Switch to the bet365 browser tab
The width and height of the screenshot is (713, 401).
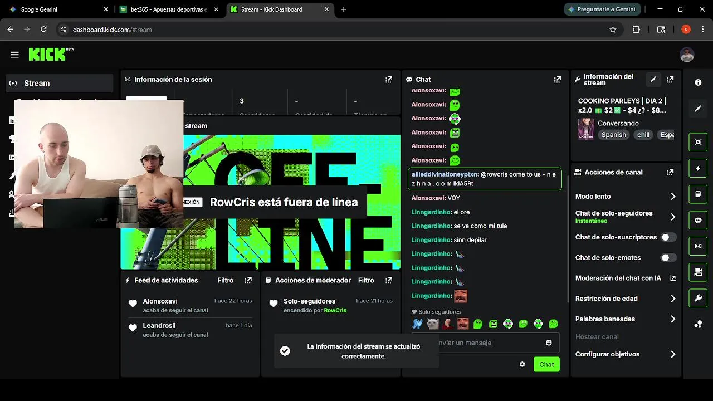(x=170, y=9)
